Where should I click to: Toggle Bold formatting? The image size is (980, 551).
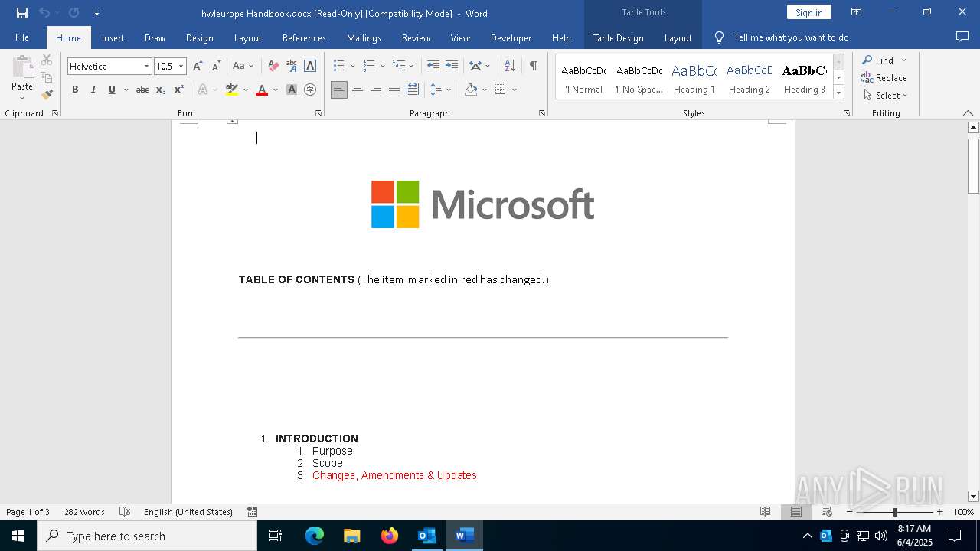75,90
